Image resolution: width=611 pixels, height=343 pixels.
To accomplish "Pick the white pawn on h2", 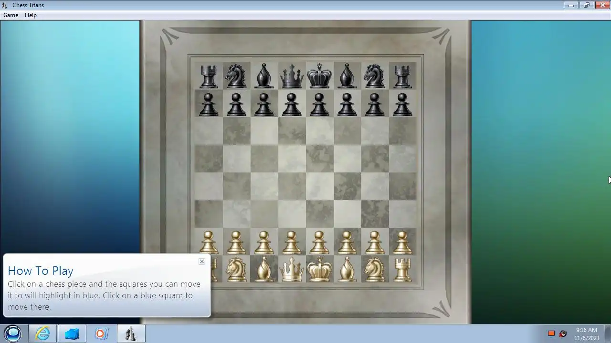I will point(402,242).
